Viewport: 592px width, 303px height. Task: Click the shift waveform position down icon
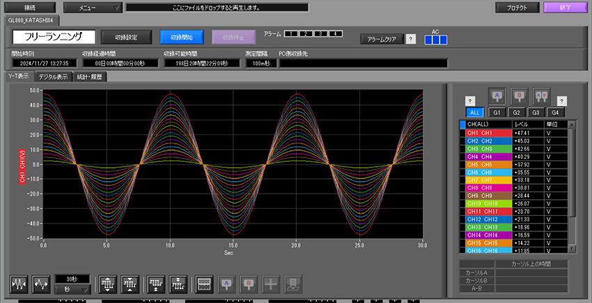point(178,283)
